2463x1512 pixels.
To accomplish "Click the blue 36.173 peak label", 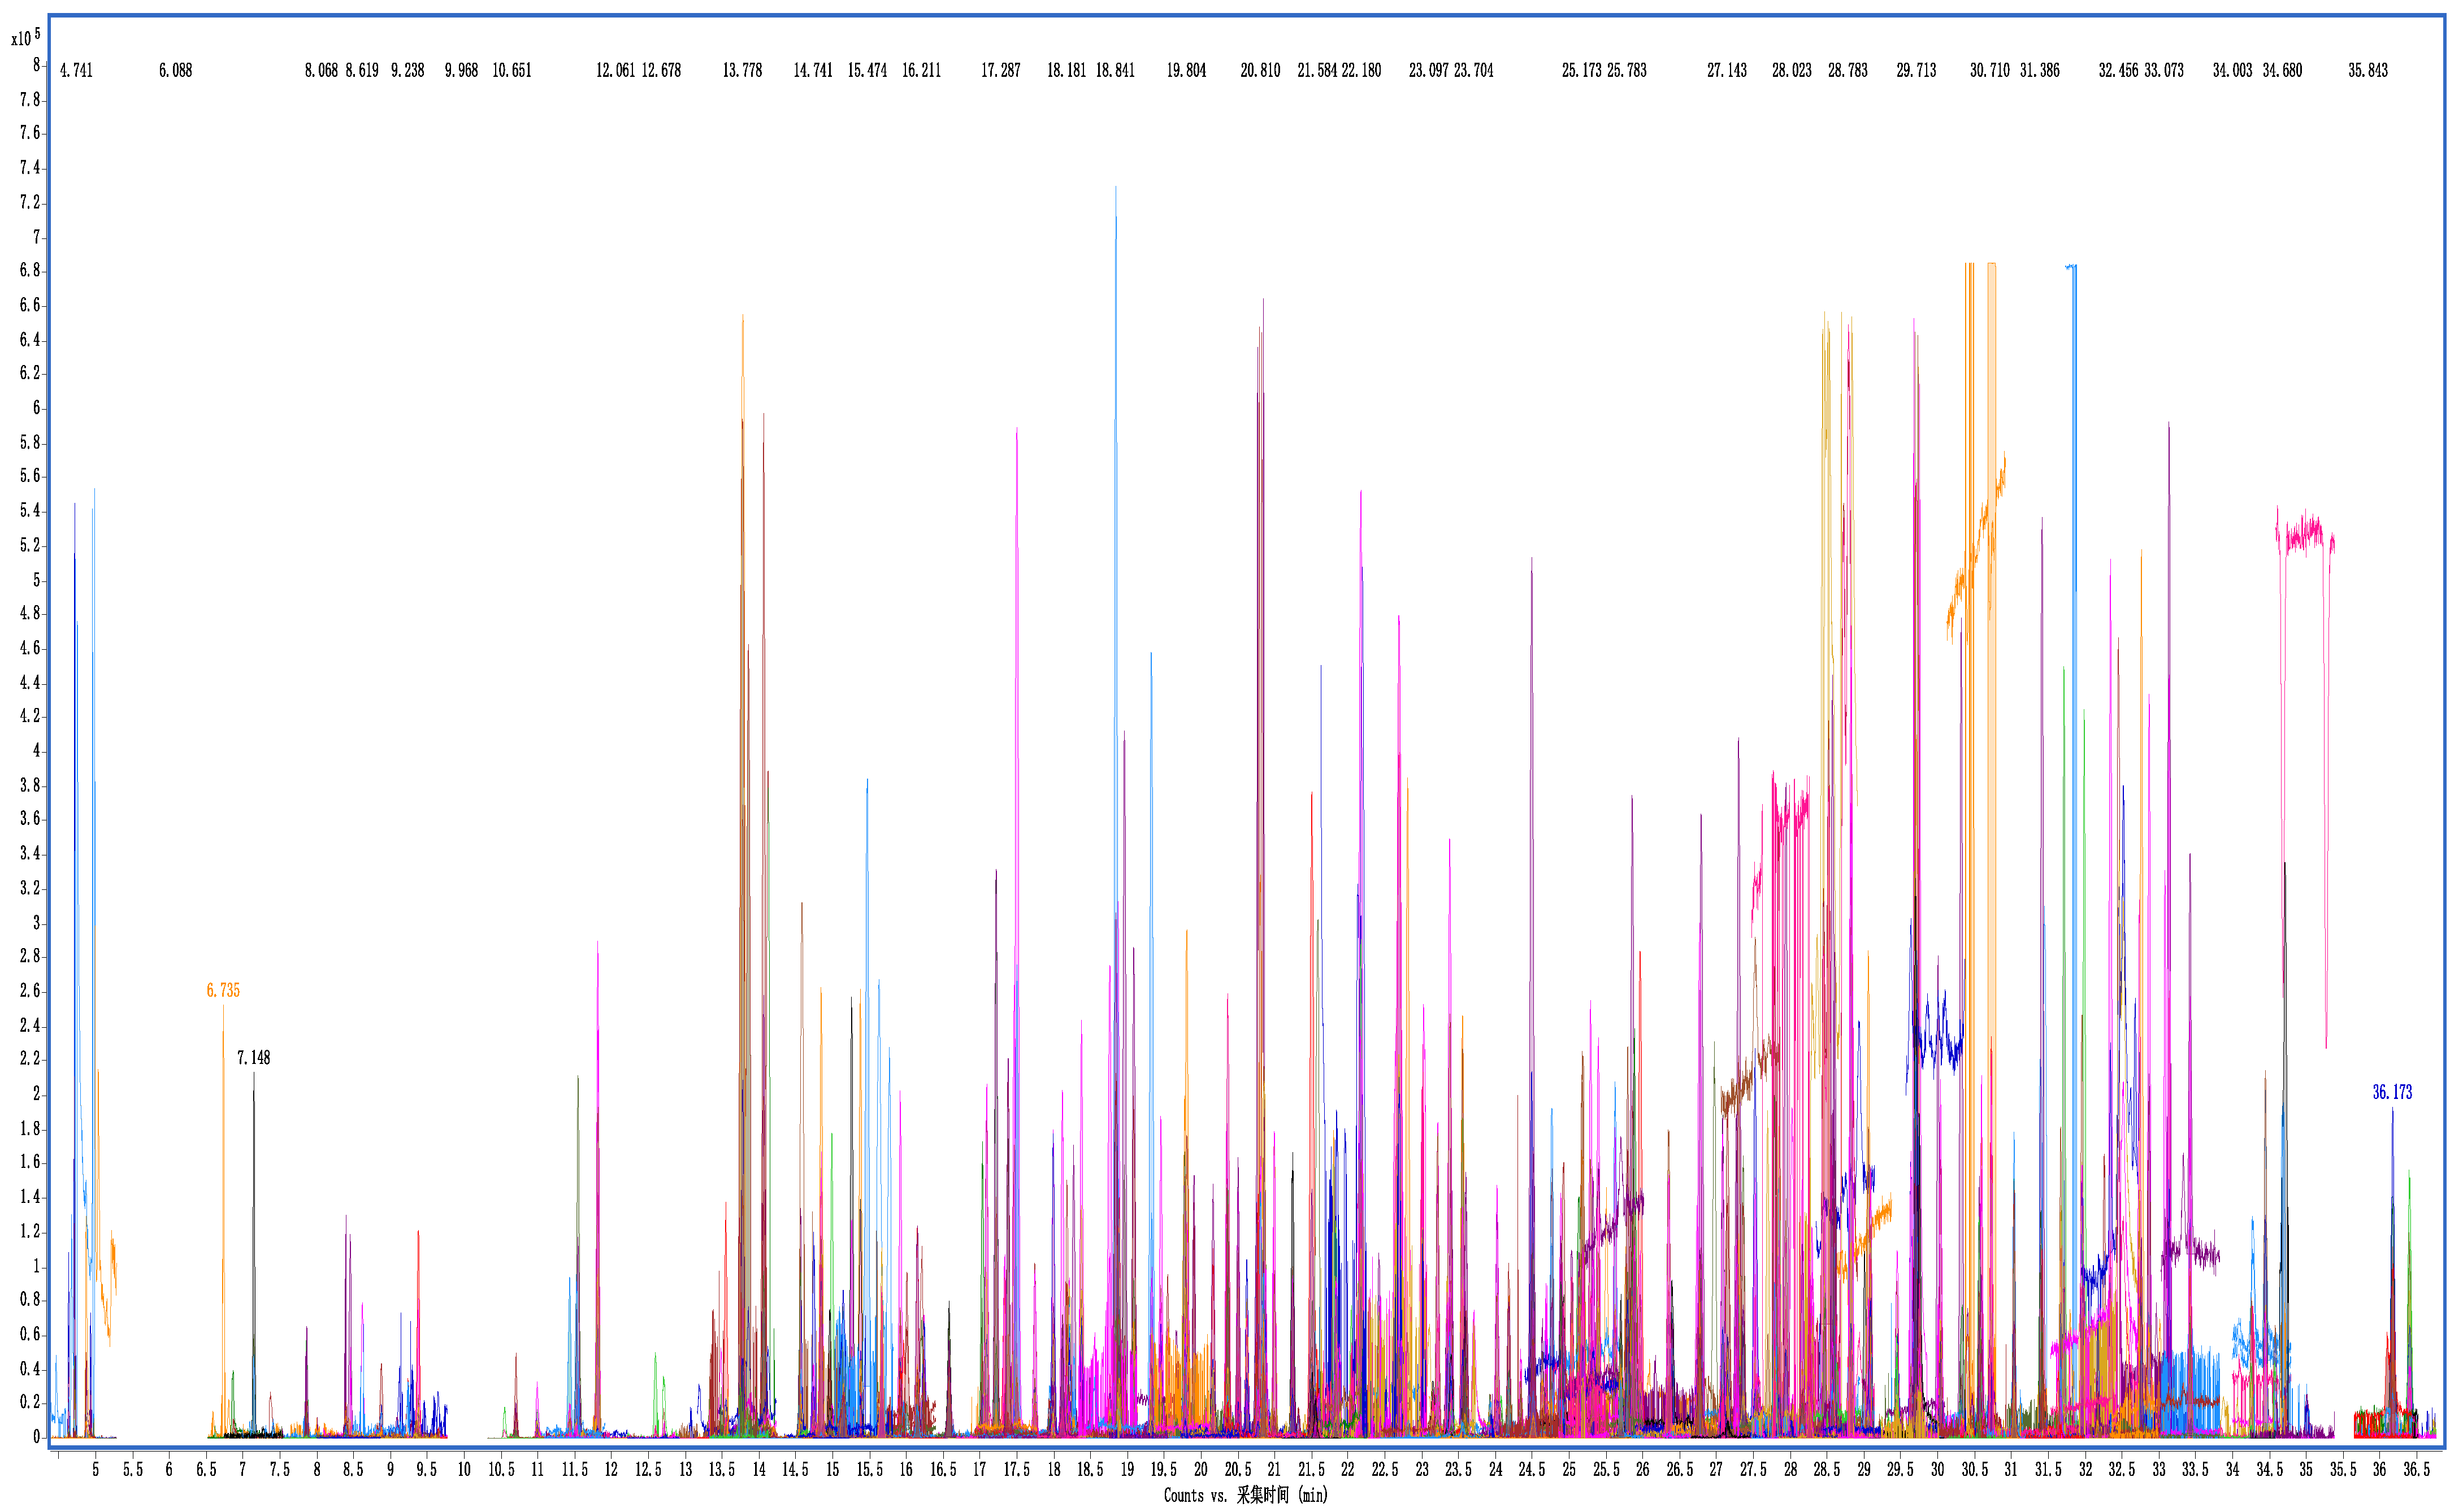I will (x=2392, y=1092).
